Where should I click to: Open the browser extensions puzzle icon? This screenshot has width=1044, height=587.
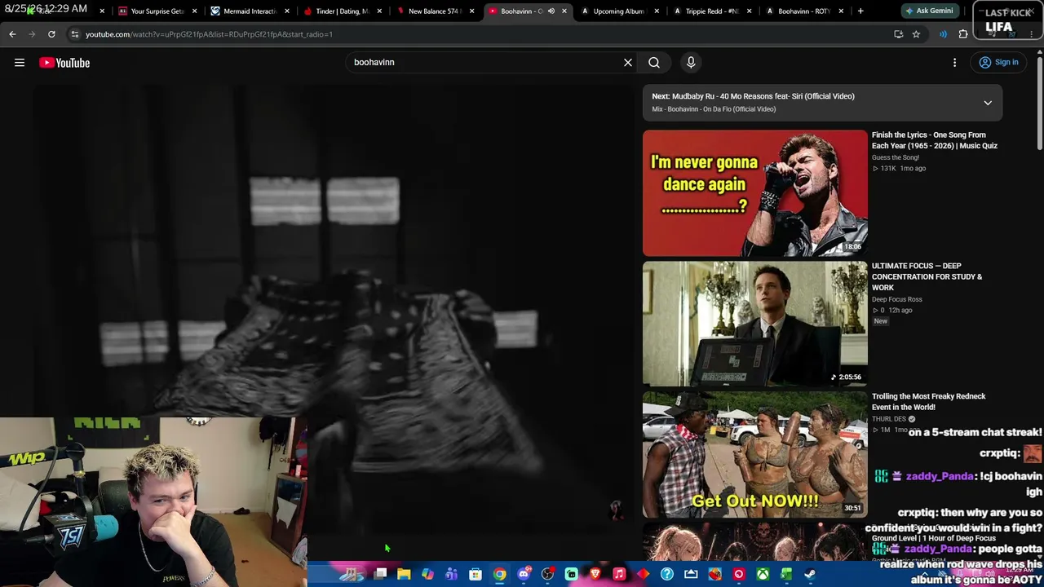point(963,34)
